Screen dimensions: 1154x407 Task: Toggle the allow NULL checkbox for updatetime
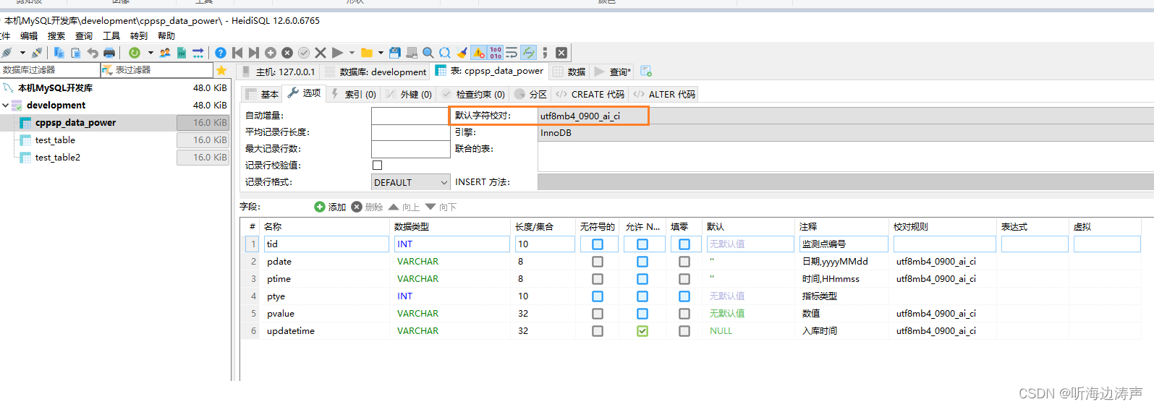(642, 331)
